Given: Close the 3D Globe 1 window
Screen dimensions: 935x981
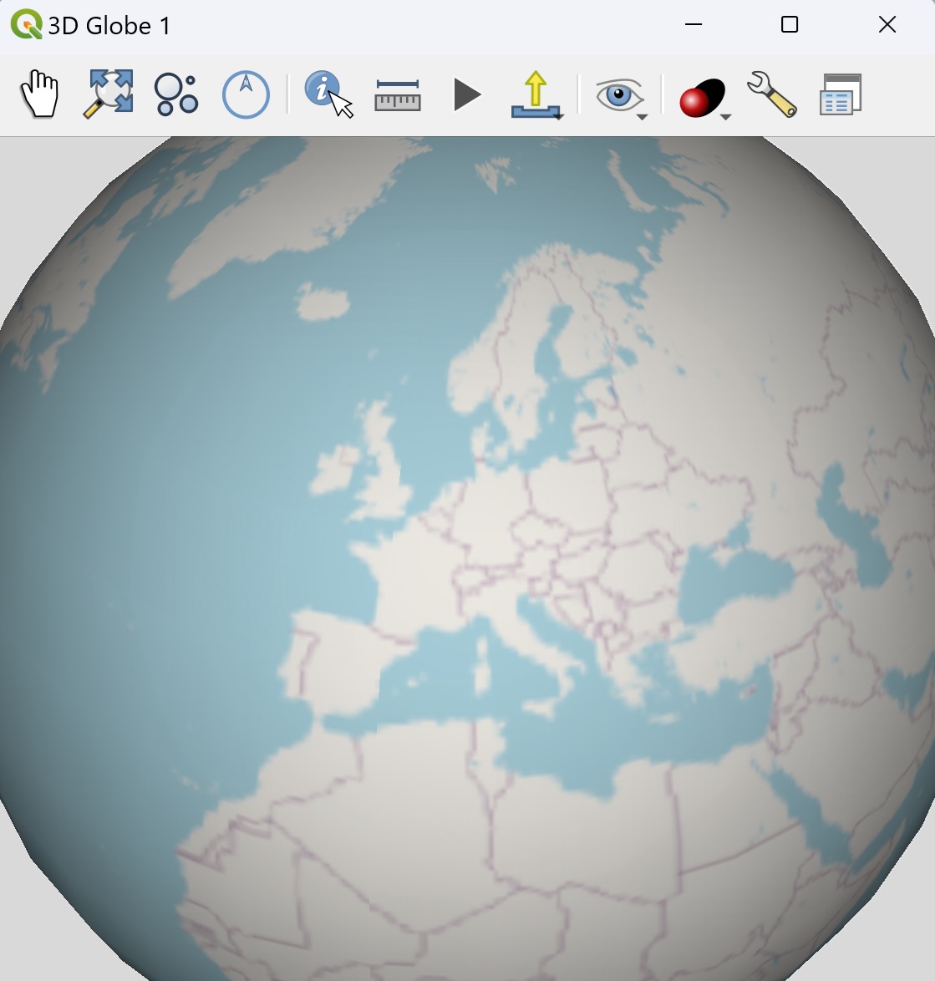Looking at the screenshot, I should coord(887,24).
